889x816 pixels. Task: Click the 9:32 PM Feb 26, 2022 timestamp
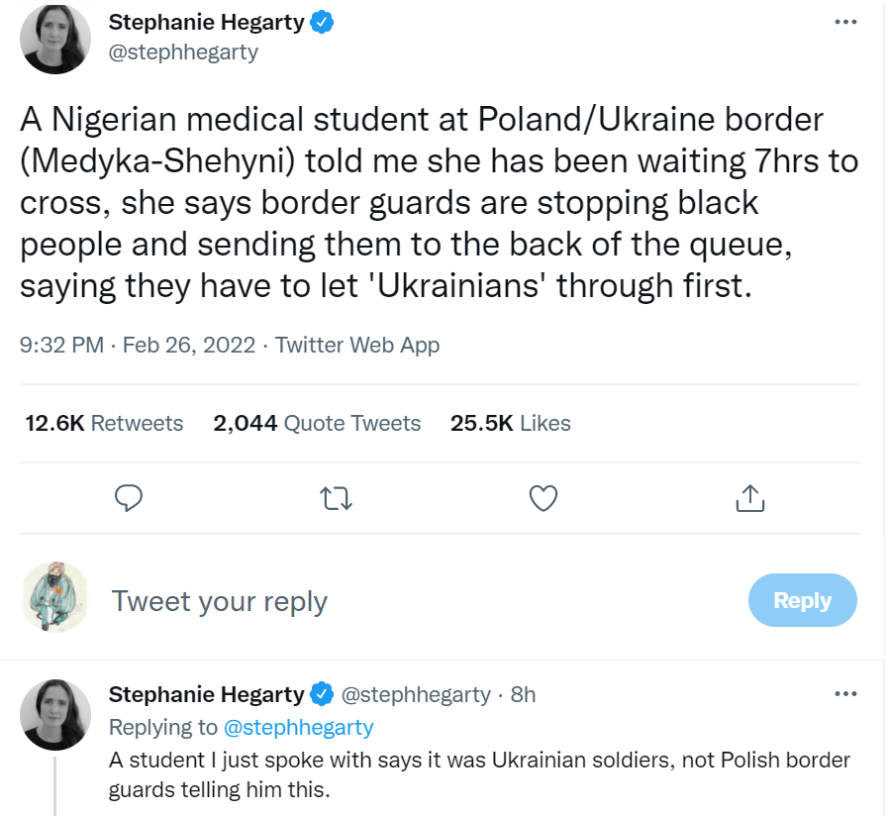(x=138, y=346)
